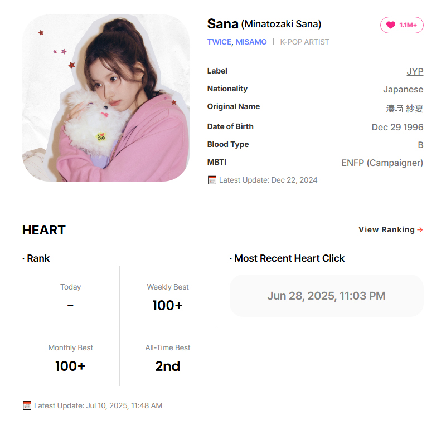
Task: Click the calendar icon beside Dec 22, 2024
Action: point(212,180)
